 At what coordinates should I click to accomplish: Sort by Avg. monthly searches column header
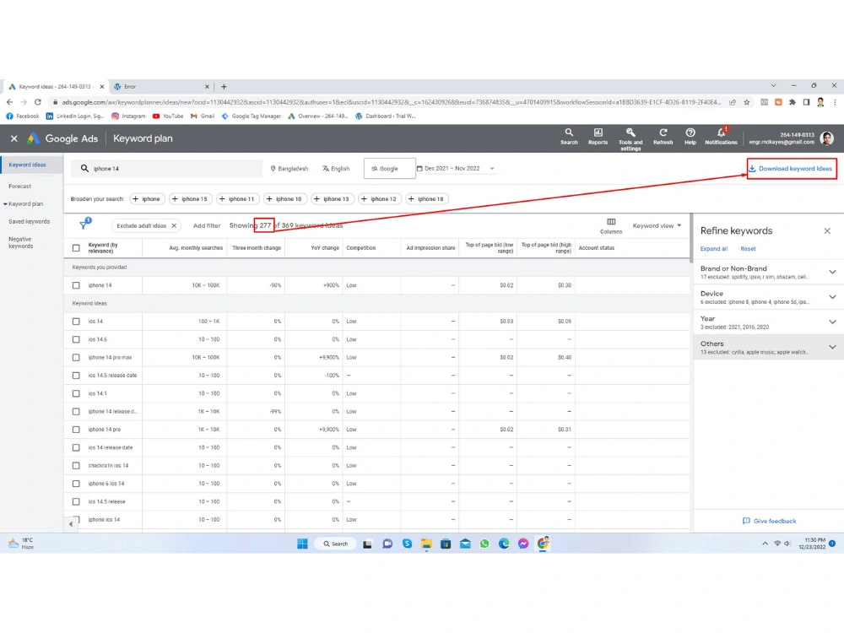196,248
